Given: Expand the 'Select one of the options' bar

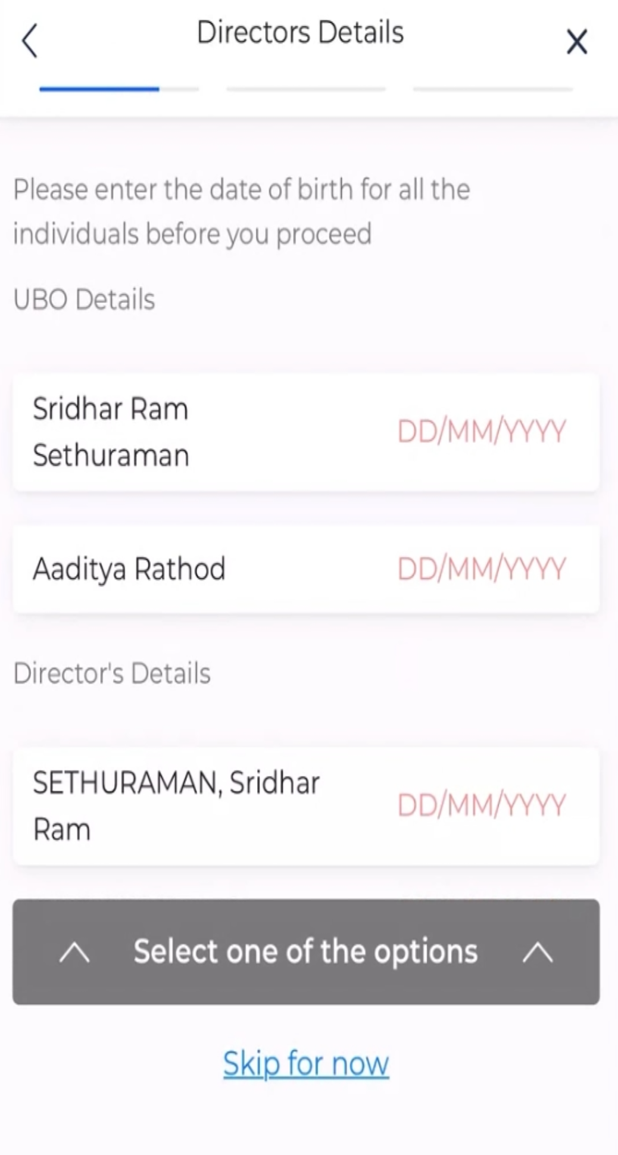Looking at the screenshot, I should pyautogui.click(x=306, y=952).
